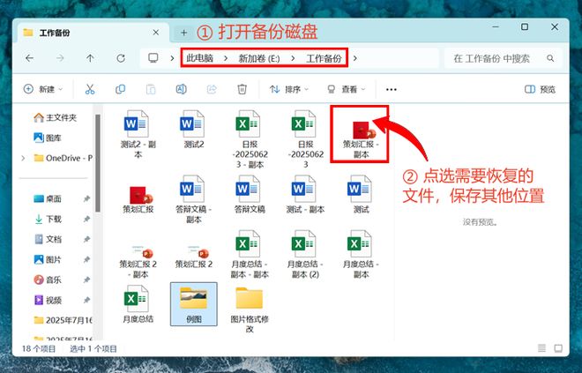
Task: Go up one folder level
Action: [x=90, y=58]
